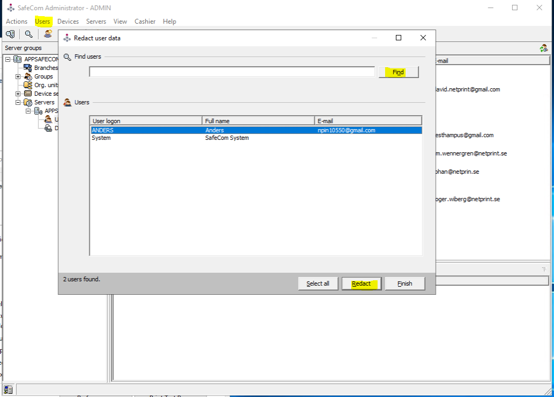
Task: Select the System user row
Action: tap(256, 138)
